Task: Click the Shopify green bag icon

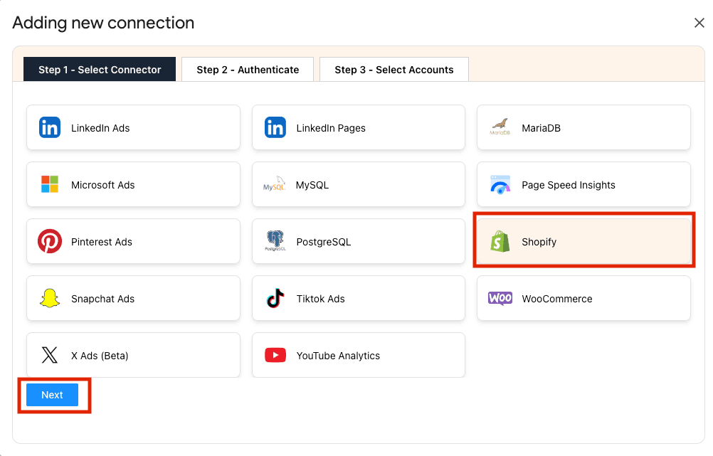Action: click(x=500, y=241)
